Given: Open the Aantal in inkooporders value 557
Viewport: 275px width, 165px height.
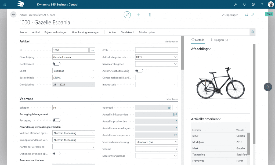Looking at the screenshot, I should tap(175, 114).
